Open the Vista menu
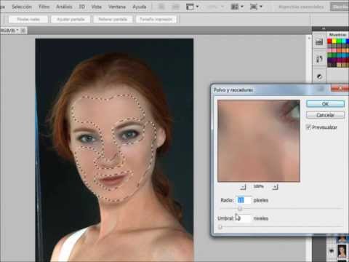This screenshot has width=349, height=262. click(x=96, y=7)
